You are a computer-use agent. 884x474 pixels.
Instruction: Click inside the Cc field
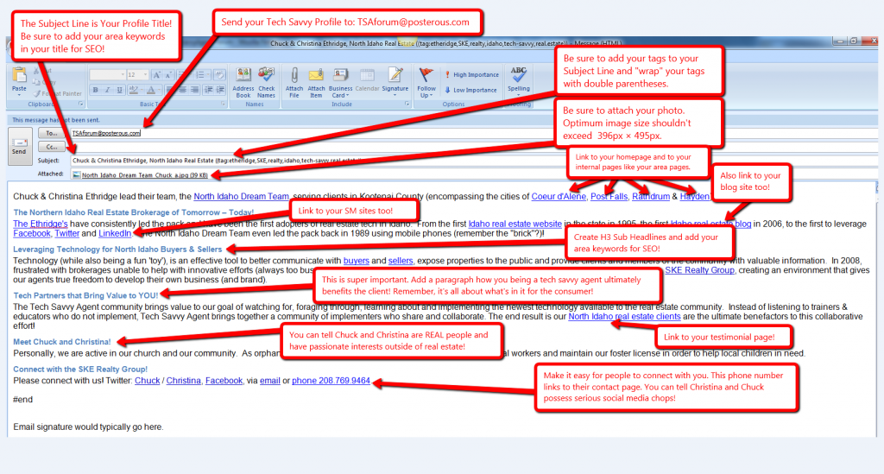coord(474,147)
